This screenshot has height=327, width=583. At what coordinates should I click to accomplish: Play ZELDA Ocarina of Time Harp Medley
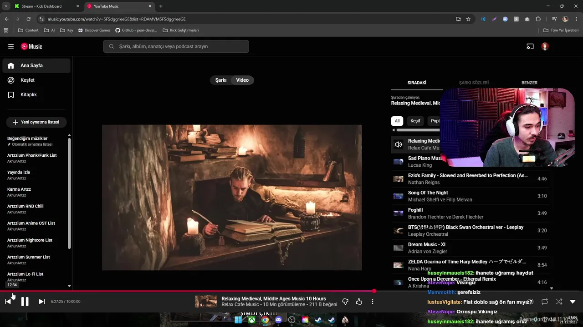click(470, 265)
